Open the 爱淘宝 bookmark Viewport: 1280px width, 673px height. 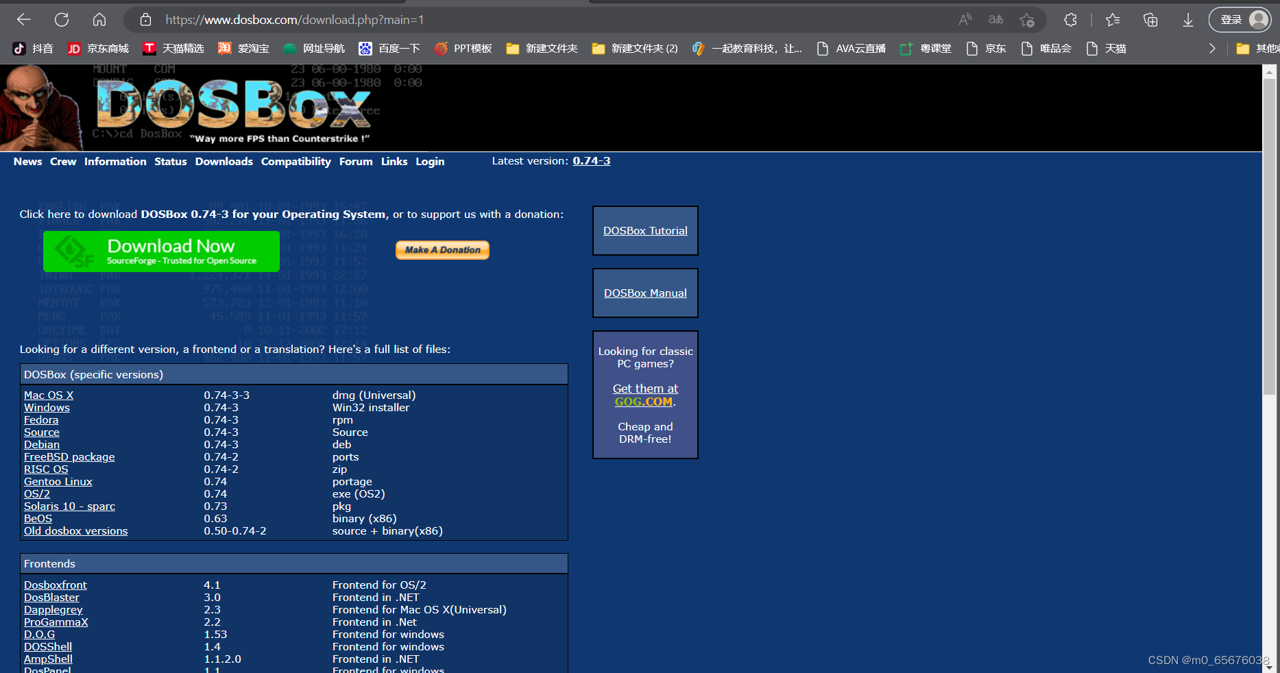point(243,49)
